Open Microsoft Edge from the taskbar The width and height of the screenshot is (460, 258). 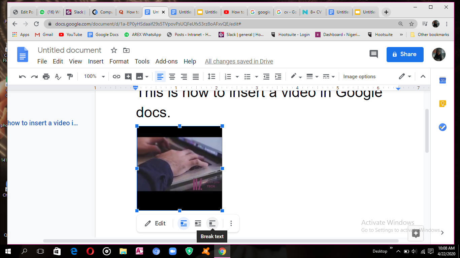point(73,251)
